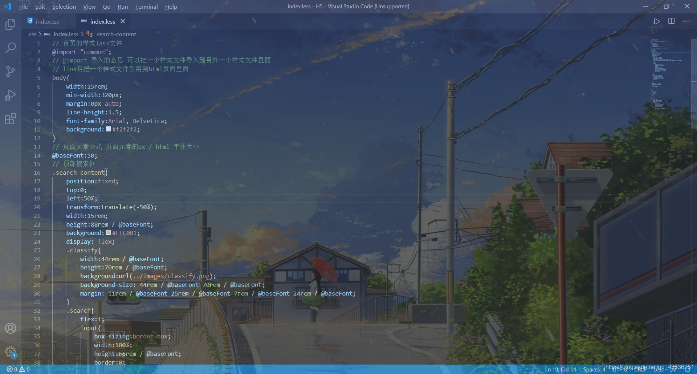Open the Accounts menu icon

coord(11,328)
